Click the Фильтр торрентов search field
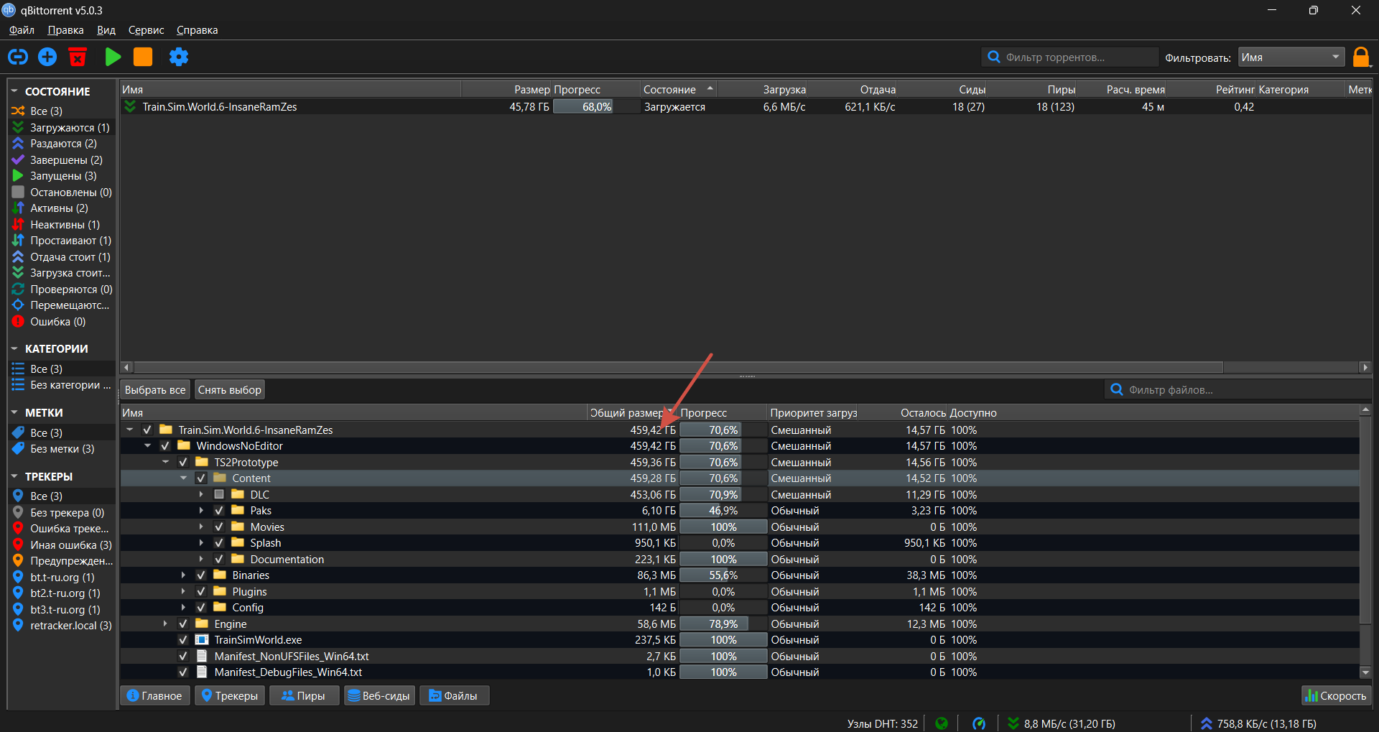Viewport: 1379px width, 732px height. (1070, 57)
